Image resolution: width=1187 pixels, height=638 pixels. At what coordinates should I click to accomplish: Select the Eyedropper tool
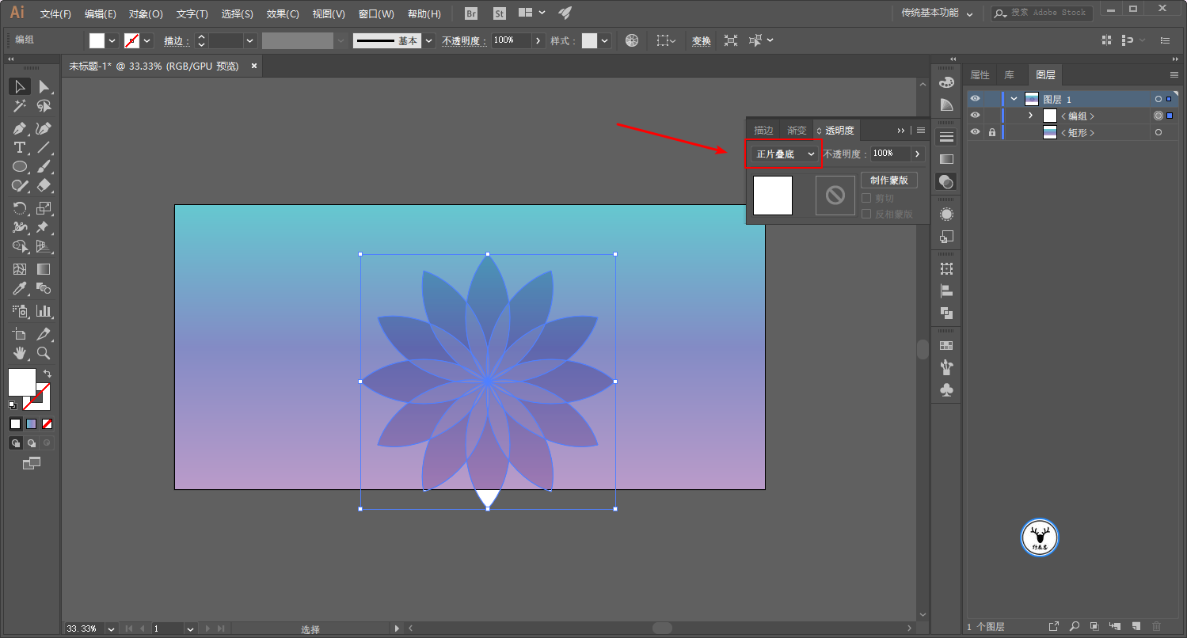pyautogui.click(x=20, y=288)
